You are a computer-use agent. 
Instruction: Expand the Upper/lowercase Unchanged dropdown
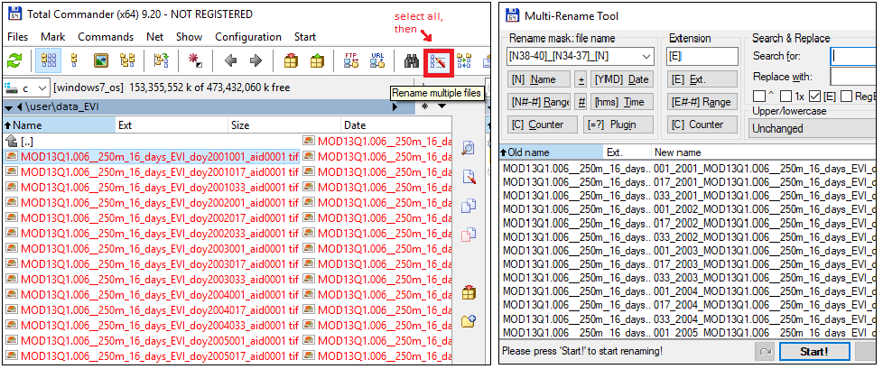(x=812, y=129)
